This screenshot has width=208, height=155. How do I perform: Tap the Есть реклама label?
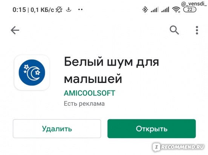(84, 104)
